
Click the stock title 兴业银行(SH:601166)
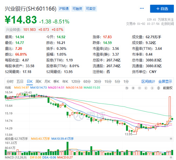[x=31, y=9]
